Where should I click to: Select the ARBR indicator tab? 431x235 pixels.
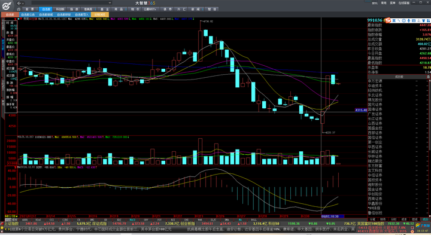pos(25,220)
